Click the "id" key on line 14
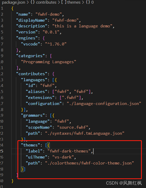 [31, 86]
